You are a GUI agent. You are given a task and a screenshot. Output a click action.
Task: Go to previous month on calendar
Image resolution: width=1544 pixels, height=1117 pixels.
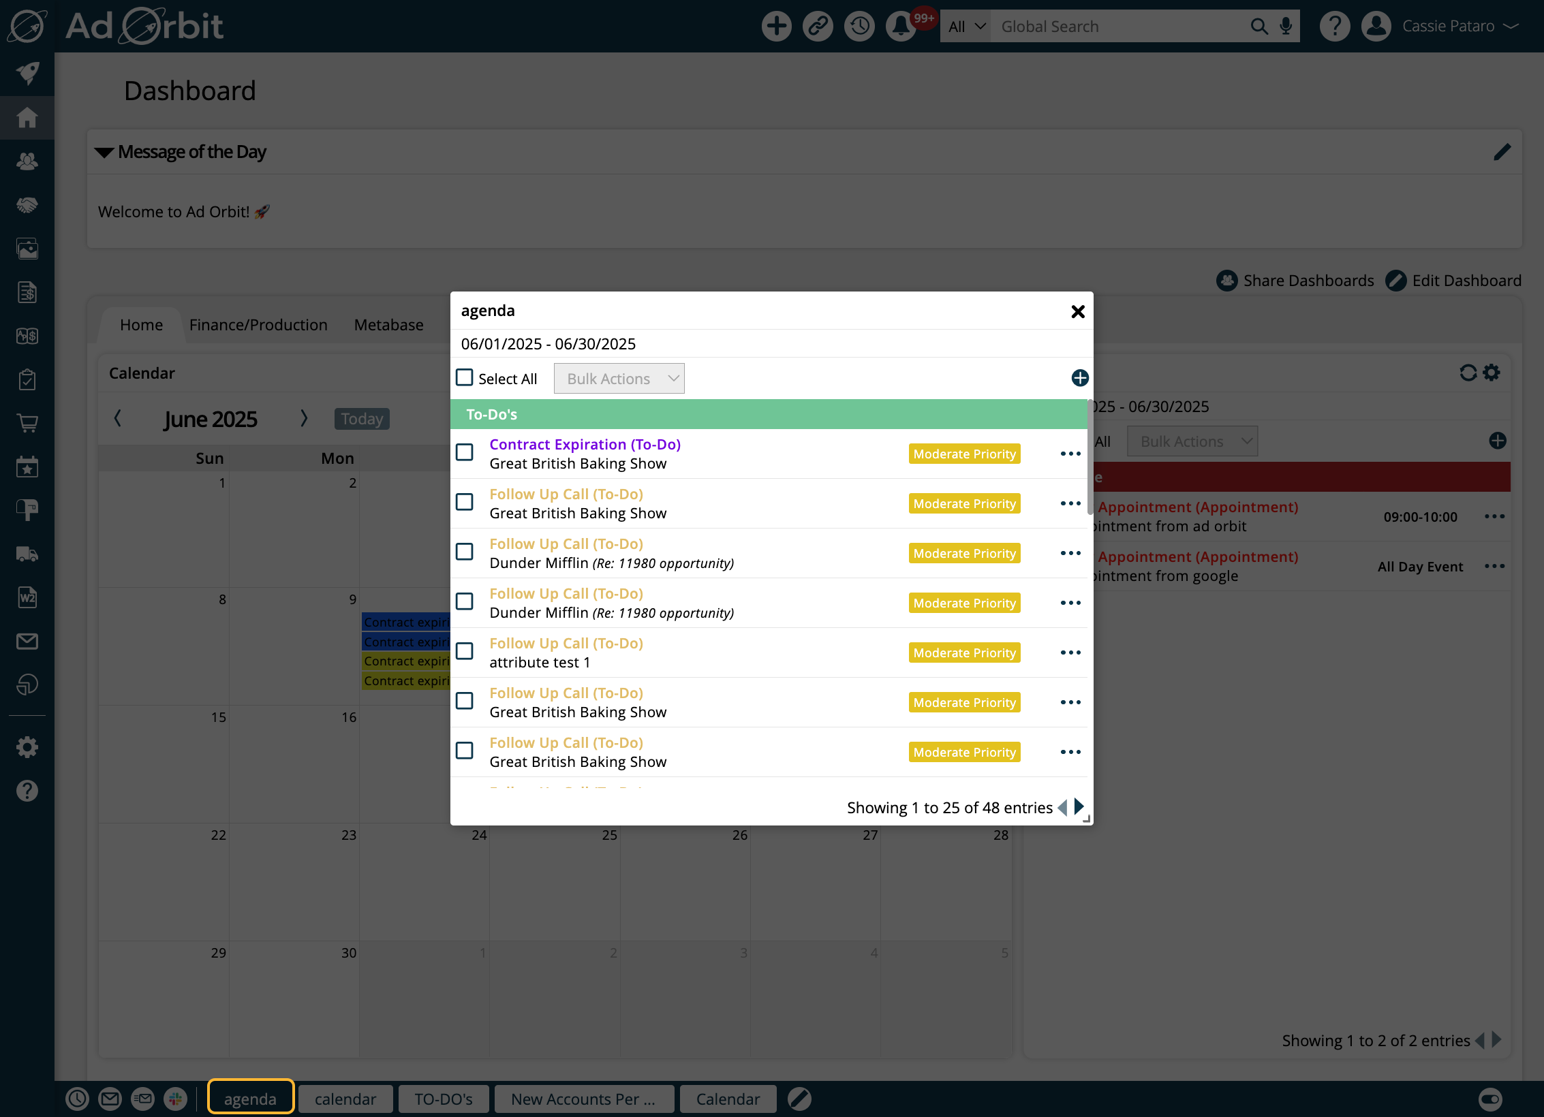click(117, 418)
